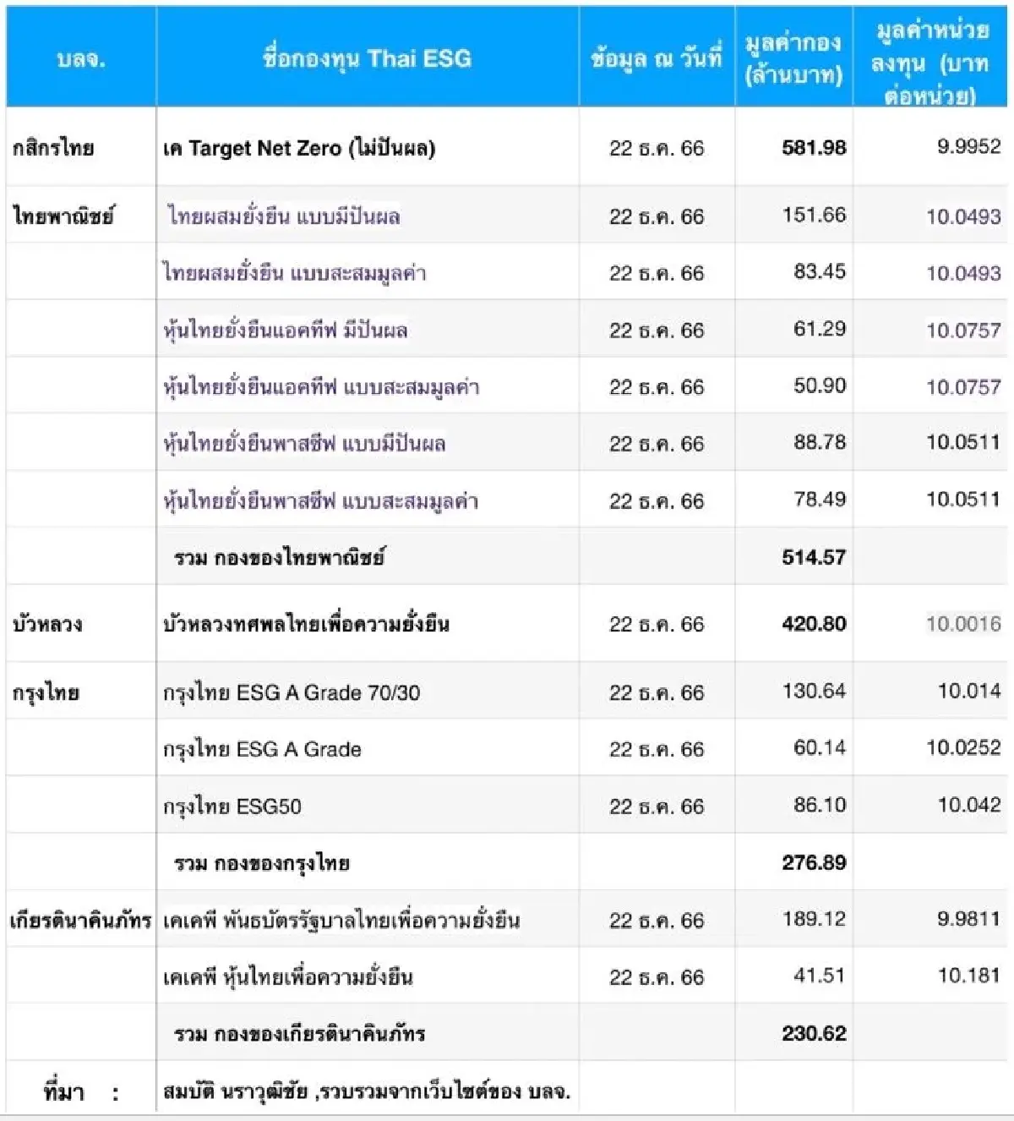Select the ชื่อกองทุน Thai ESG header cell
The height and width of the screenshot is (1121, 1014).
[x=367, y=58]
